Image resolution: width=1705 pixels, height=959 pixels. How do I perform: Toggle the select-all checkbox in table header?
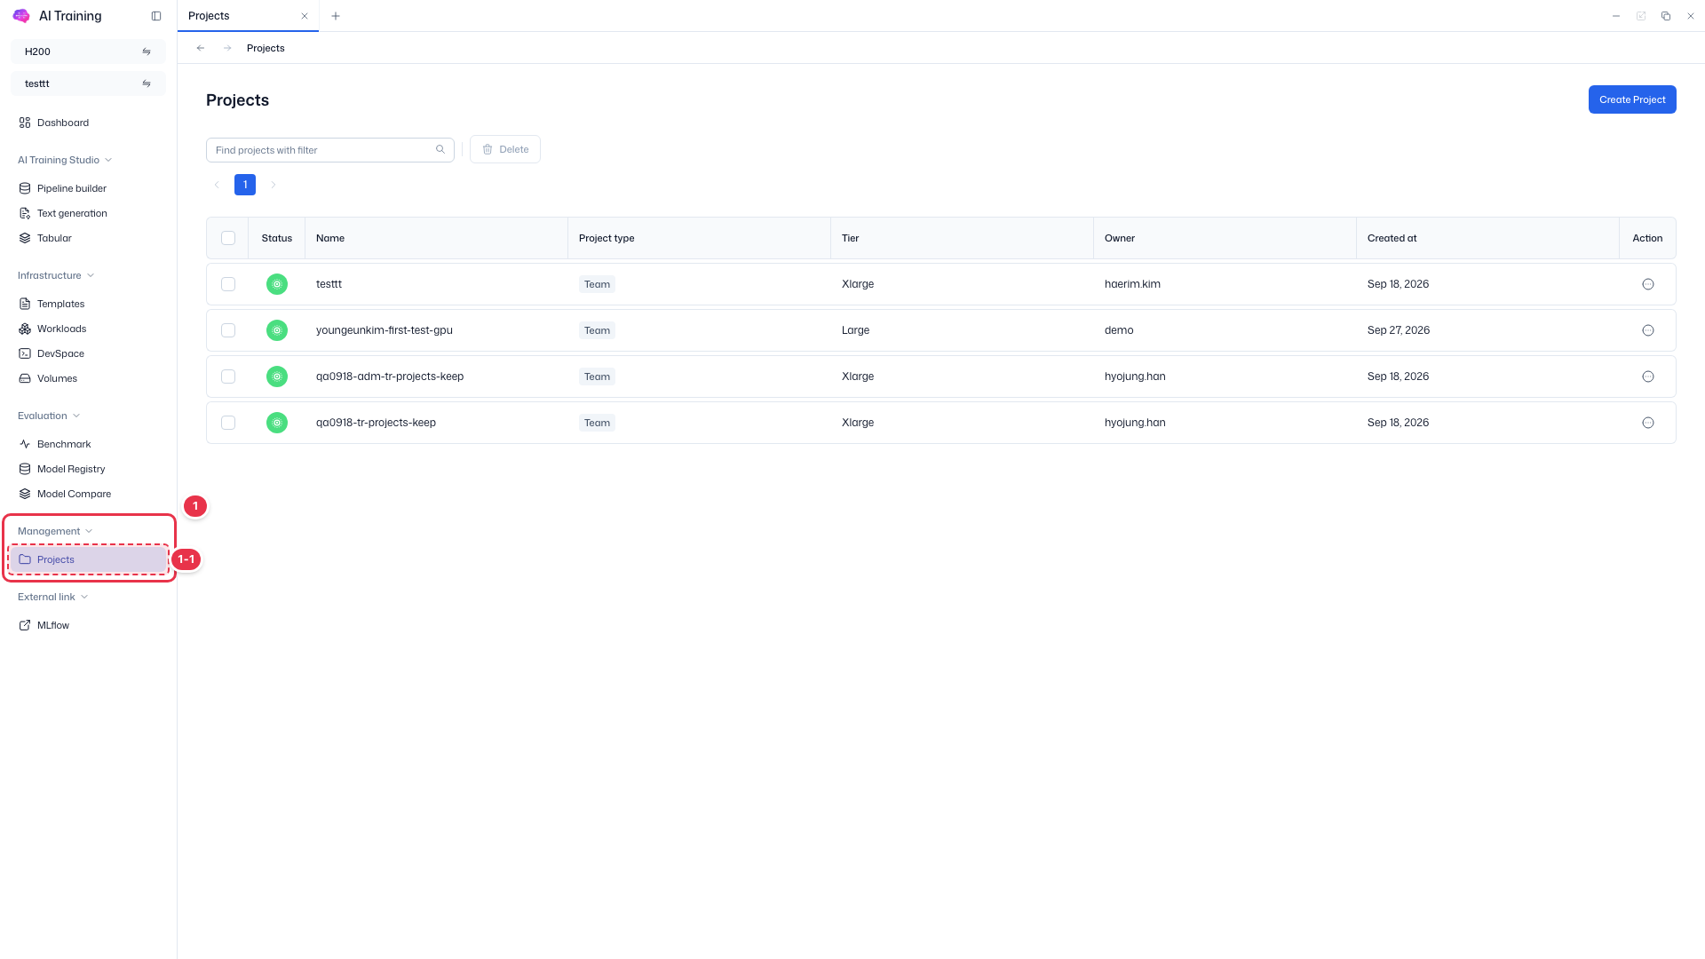[x=228, y=238]
